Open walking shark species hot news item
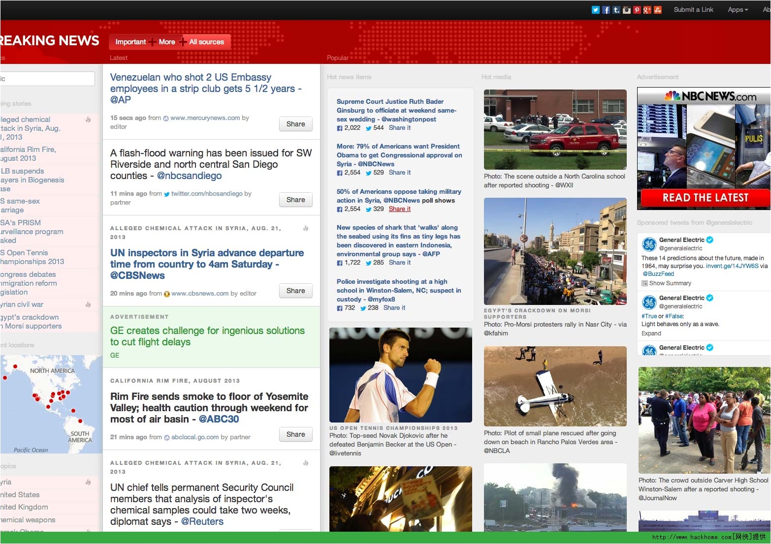Viewport: 771px width, 544px height. (398, 241)
